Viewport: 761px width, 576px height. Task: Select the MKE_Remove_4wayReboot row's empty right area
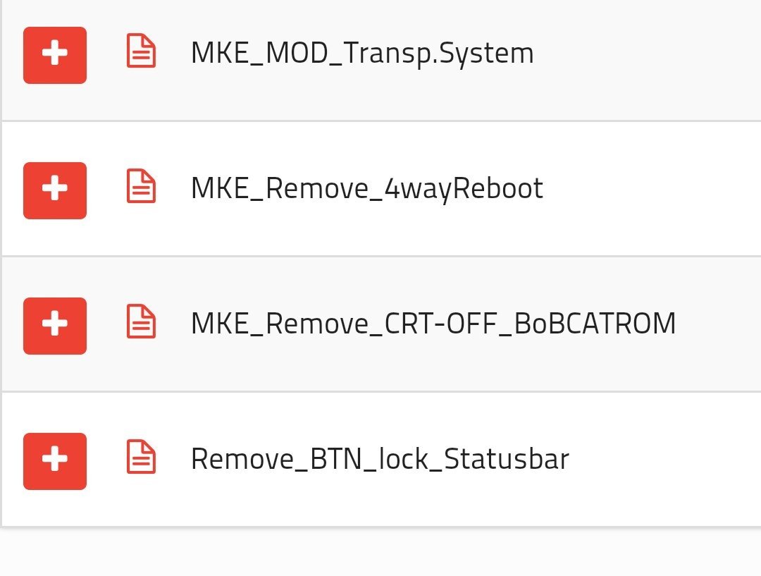652,188
